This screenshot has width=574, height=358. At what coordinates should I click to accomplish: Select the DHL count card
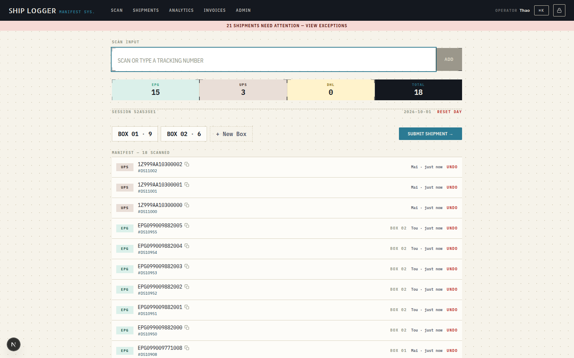[331, 90]
